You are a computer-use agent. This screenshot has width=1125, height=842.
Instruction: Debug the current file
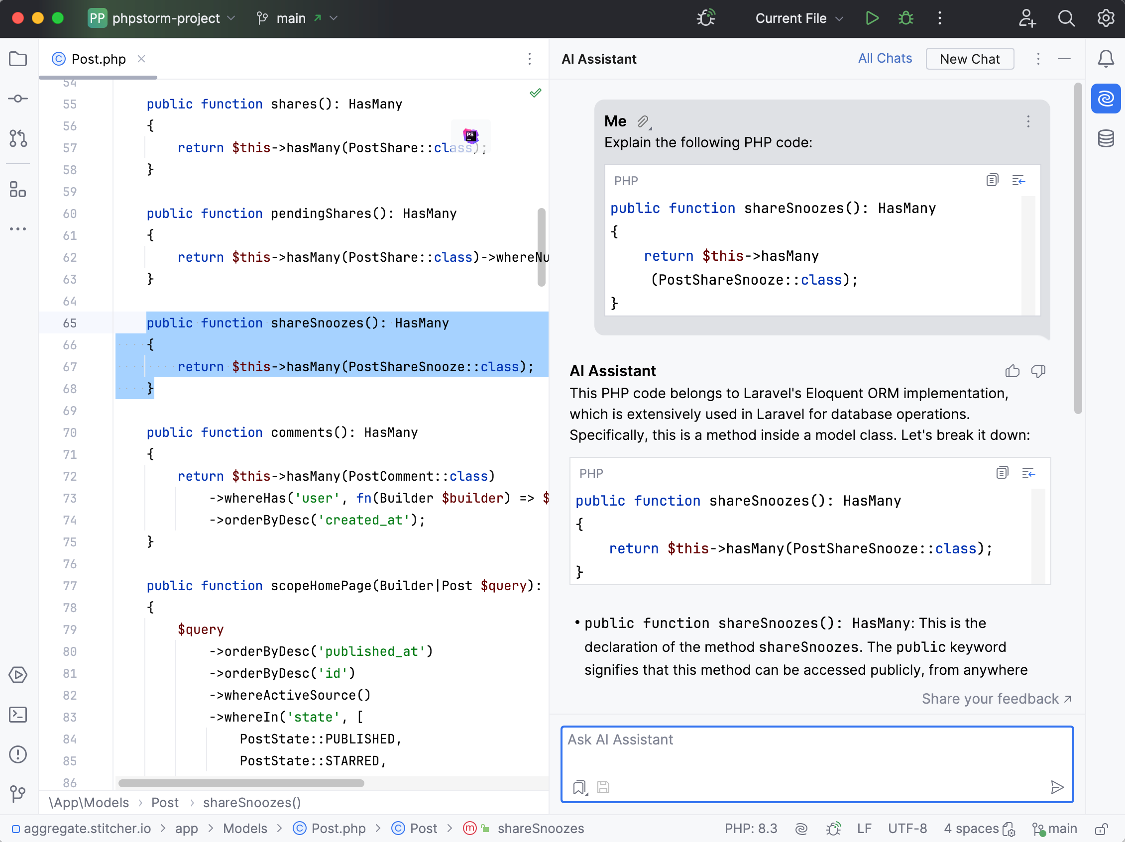[906, 18]
